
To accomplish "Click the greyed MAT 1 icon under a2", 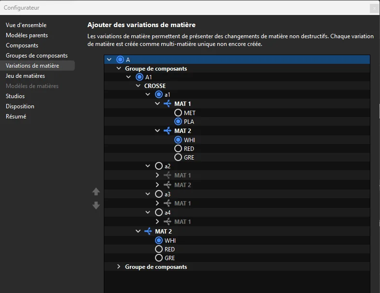I will pos(168,175).
